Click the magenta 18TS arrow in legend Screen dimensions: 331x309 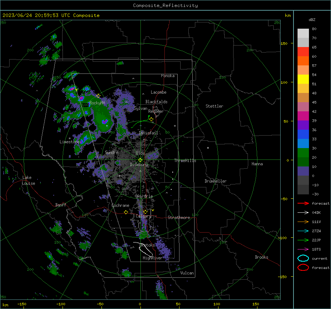tap(303, 249)
